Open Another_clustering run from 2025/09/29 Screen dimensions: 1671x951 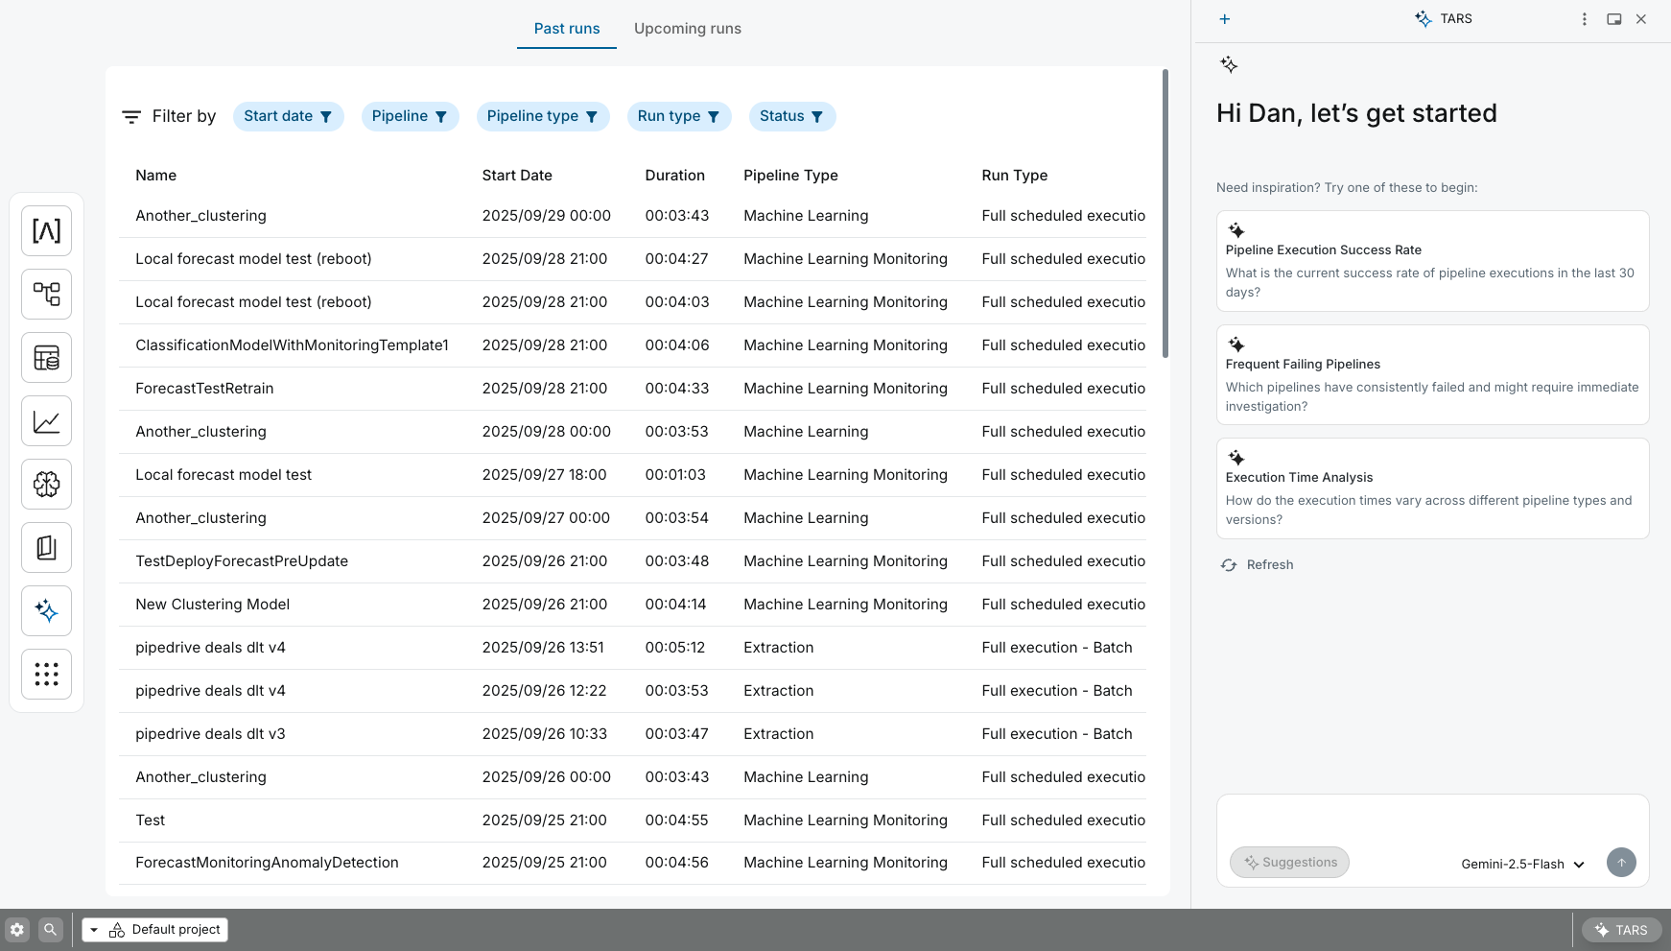(632, 216)
